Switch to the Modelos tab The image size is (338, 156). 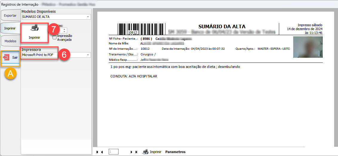click(10, 41)
